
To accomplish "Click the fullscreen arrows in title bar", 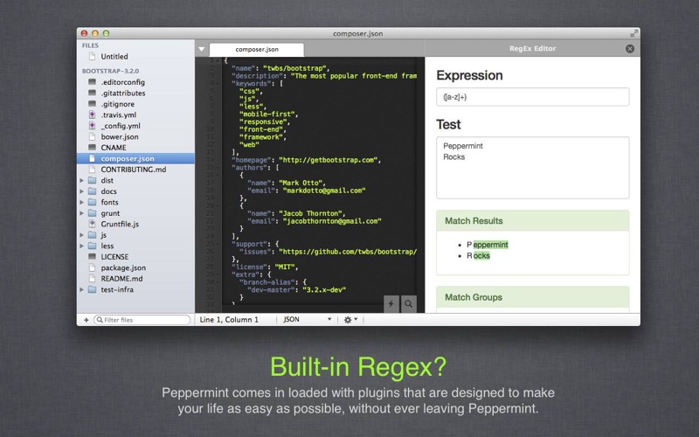I will click(x=634, y=33).
